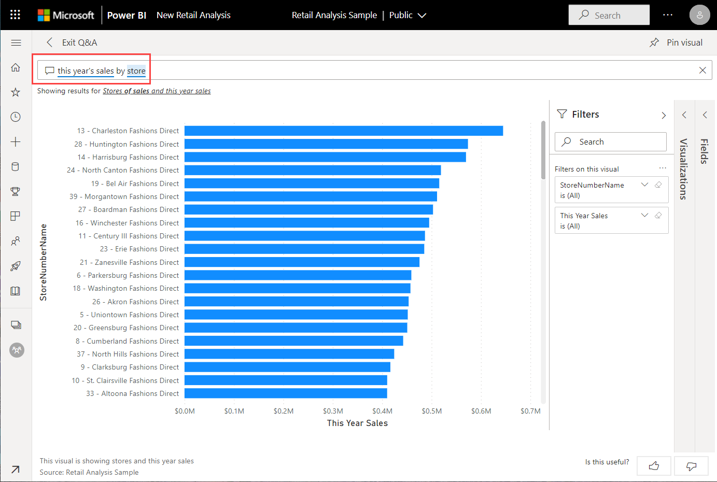This screenshot has width=717, height=482.
Task: Clear the StoreNumberName filter with eraser
Action: (x=658, y=185)
